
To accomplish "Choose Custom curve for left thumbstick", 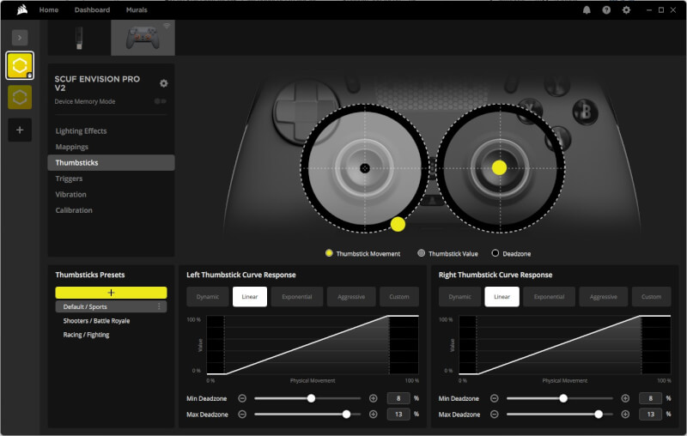I will (x=399, y=297).
